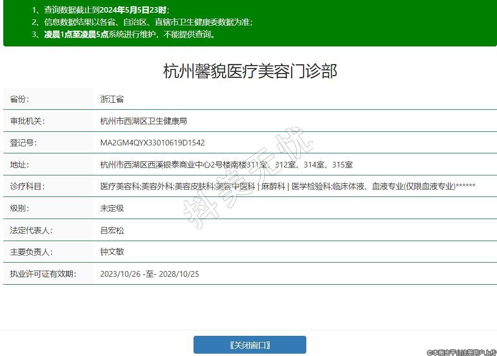The width and height of the screenshot is (497, 356).
Task: Click the 执业许可证有效期 row label
Action: click(x=43, y=274)
